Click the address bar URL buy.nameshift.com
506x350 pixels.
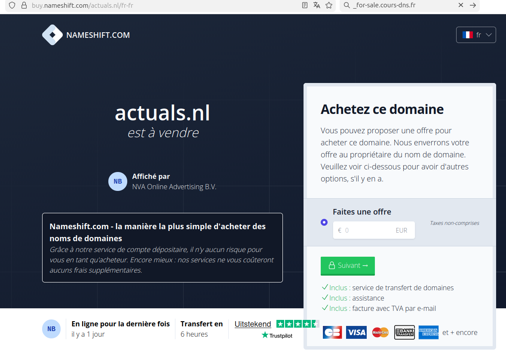tap(82, 6)
